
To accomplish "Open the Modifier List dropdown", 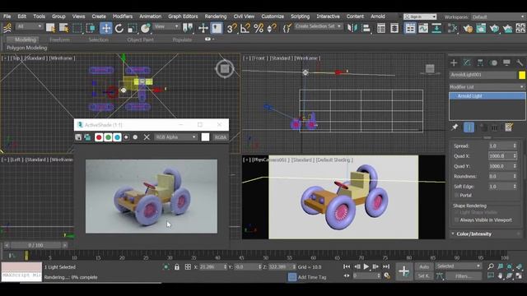I will (x=487, y=87).
